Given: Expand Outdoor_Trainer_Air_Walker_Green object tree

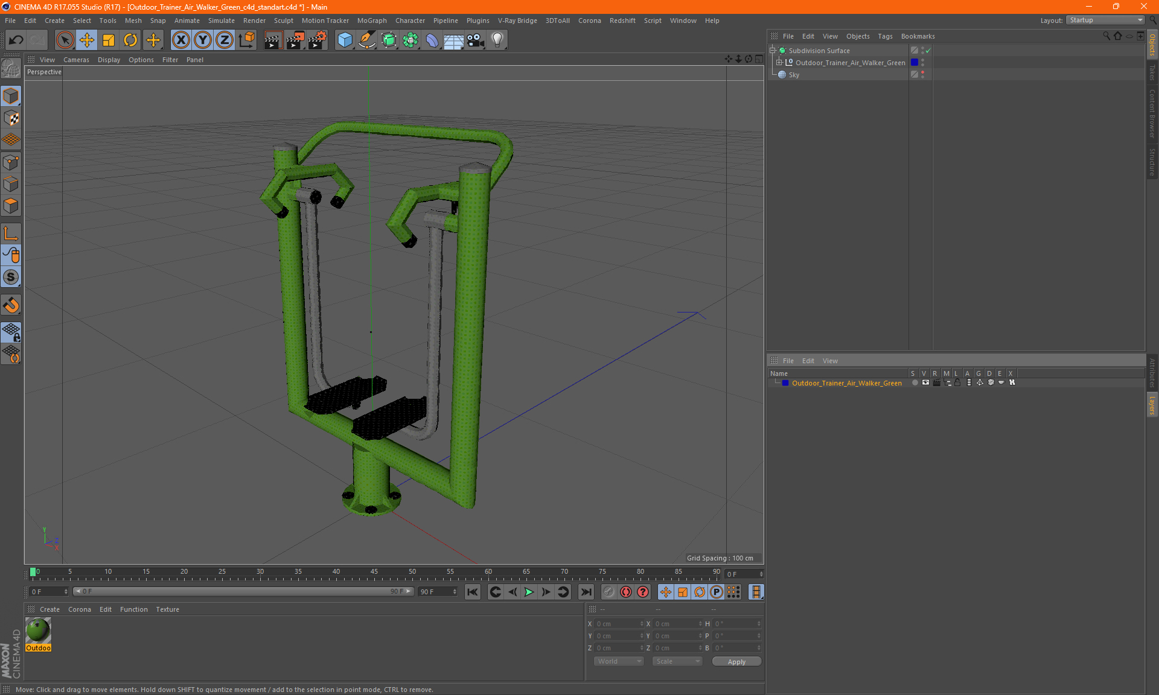Looking at the screenshot, I should pyautogui.click(x=779, y=63).
